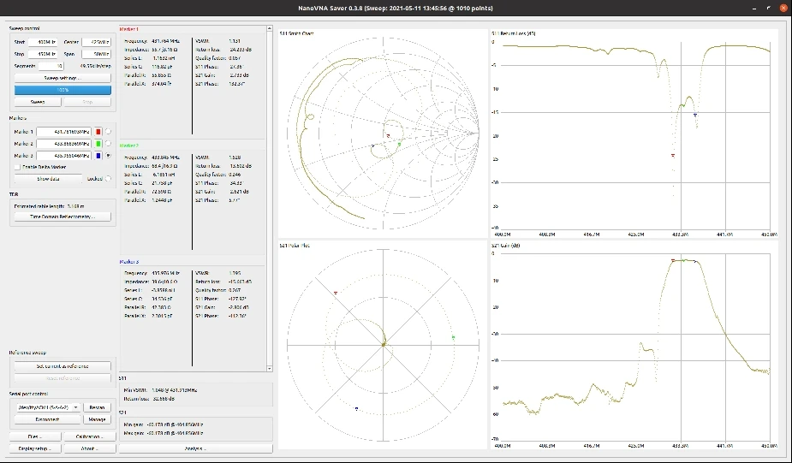
Task: Click the Stop frequency input field
Action: [43, 54]
